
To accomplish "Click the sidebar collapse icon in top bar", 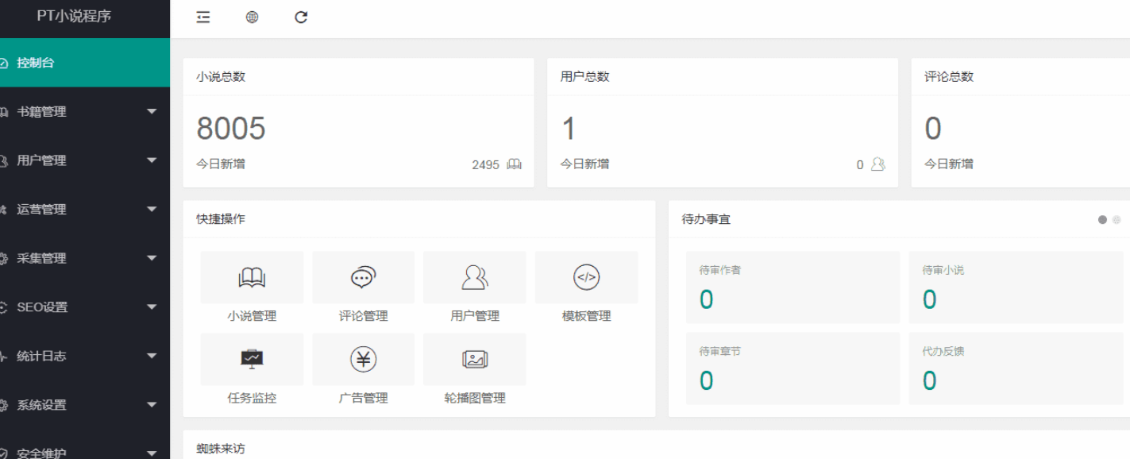I will tap(203, 17).
